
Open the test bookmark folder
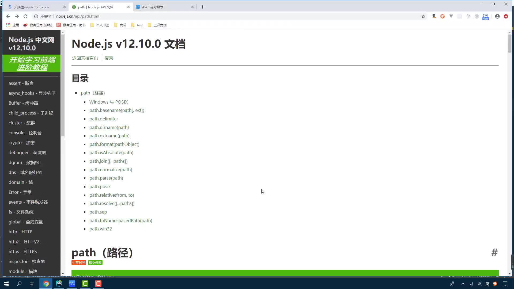pos(137,25)
